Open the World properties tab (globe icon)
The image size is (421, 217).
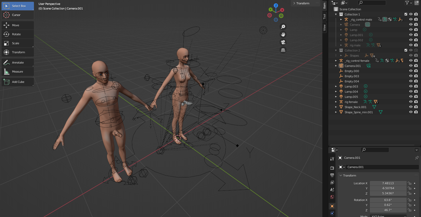[332, 197]
